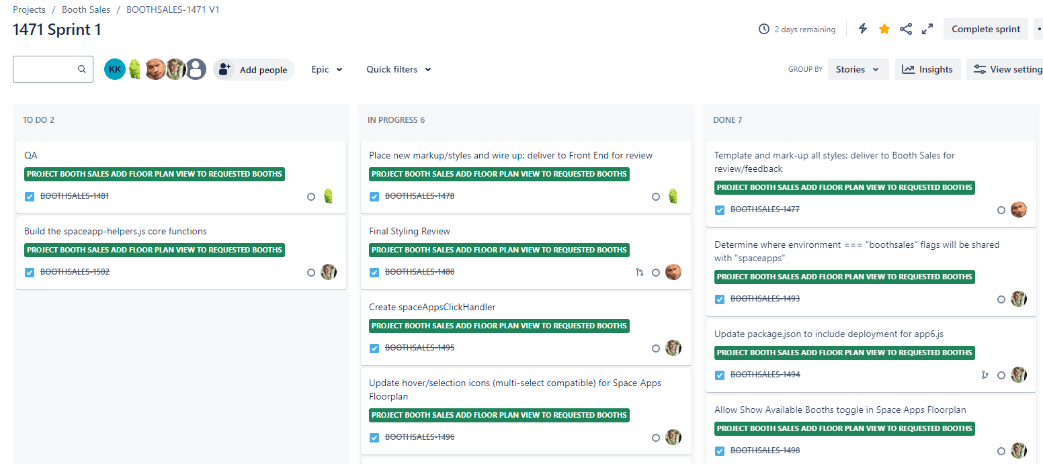Go to Projects breadcrumb link
Screen dimensions: 1043x464
click(29, 9)
